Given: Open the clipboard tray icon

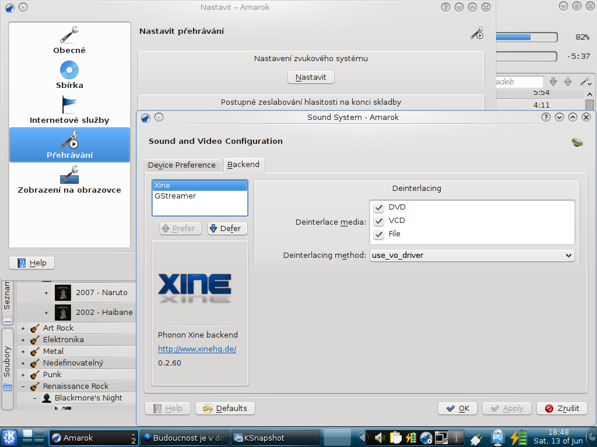Looking at the screenshot, I should click(x=396, y=438).
